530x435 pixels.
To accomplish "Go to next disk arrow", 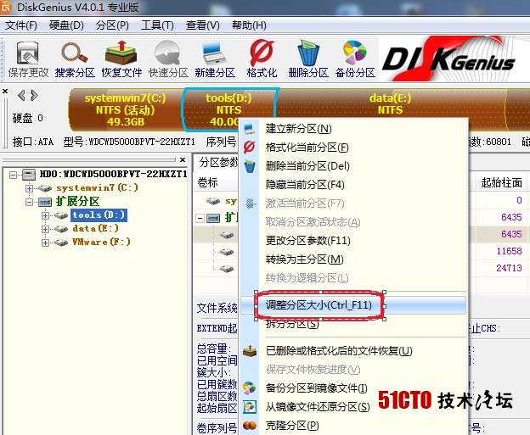I will [34, 96].
